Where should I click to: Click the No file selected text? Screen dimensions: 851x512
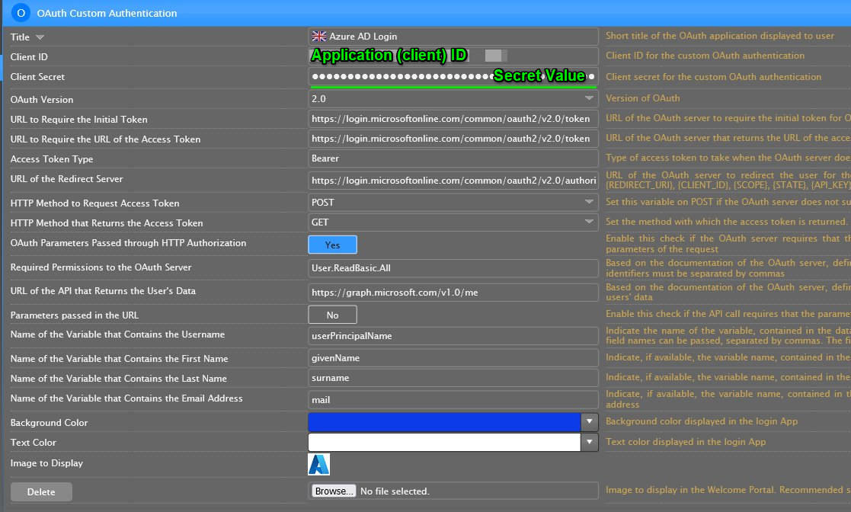pos(395,491)
